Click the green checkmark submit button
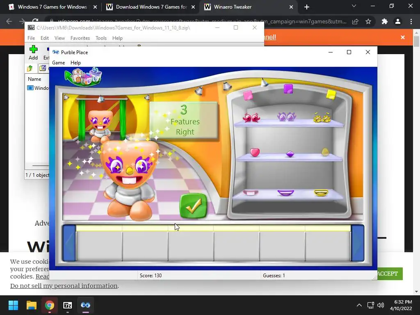 (x=194, y=206)
